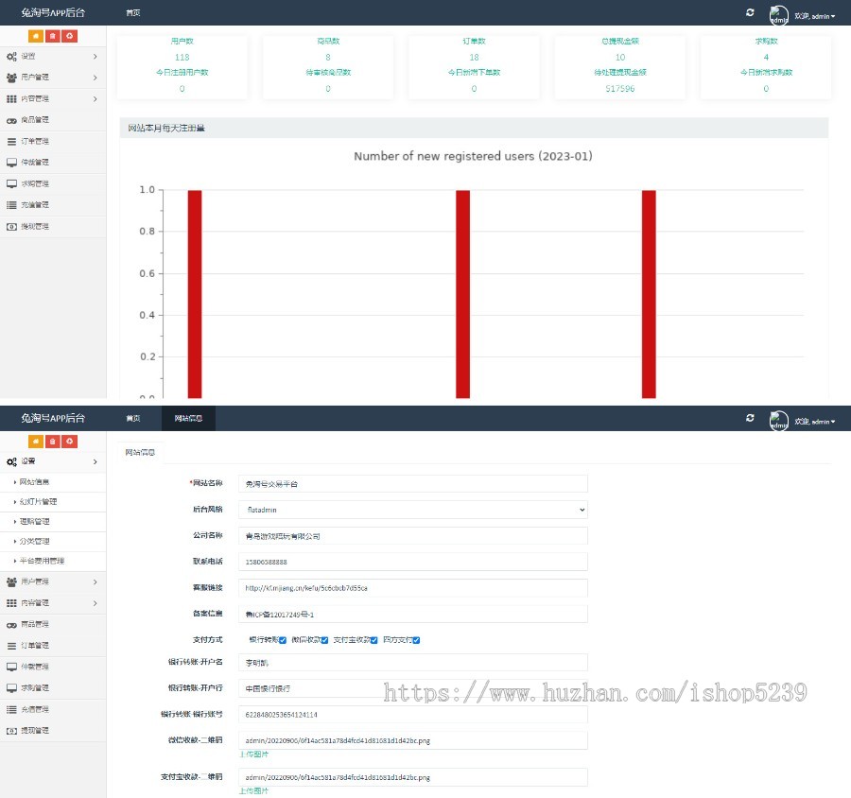Click the 兔淘号APP后台 logo in the dashboard view
The height and width of the screenshot is (798, 851).
[53, 12]
